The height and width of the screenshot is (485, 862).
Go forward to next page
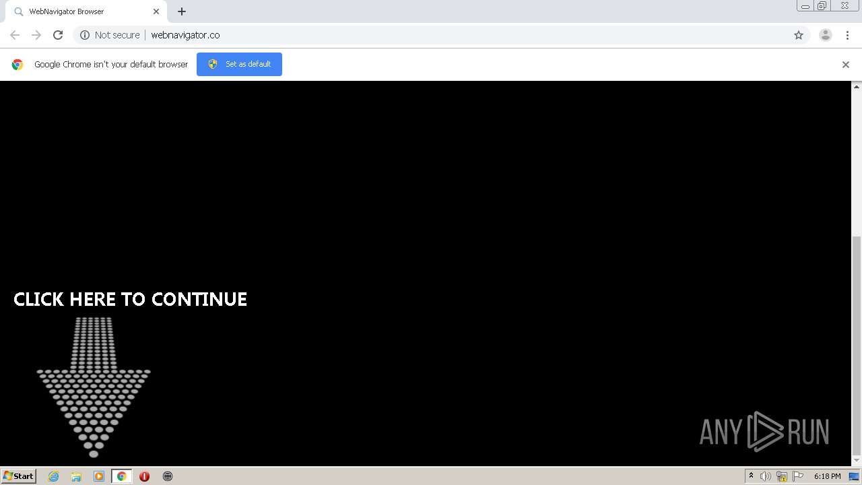pos(36,35)
